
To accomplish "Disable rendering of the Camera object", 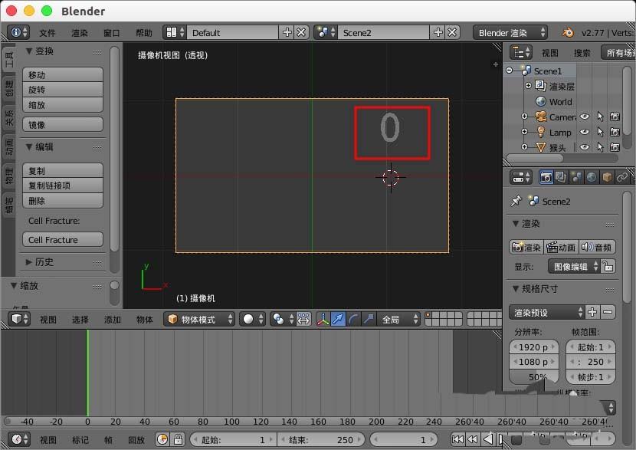I will (615, 117).
